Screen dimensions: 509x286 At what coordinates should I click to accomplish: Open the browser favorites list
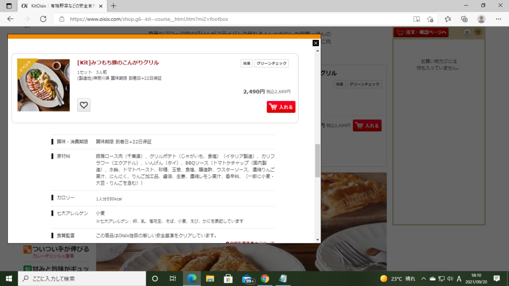coord(448,19)
